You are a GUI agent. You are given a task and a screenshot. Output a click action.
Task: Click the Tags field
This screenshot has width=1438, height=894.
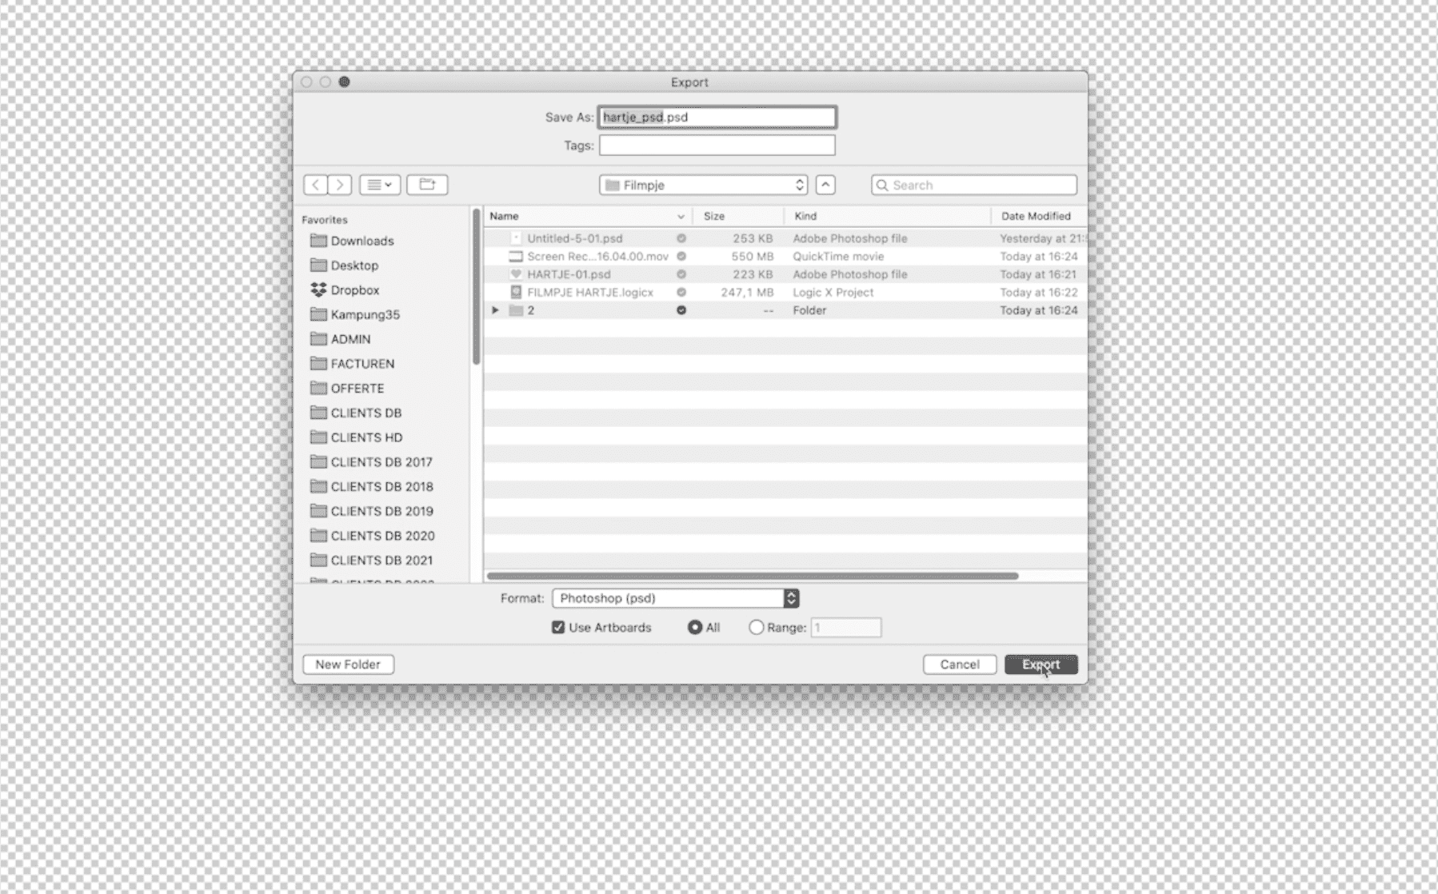(x=717, y=145)
